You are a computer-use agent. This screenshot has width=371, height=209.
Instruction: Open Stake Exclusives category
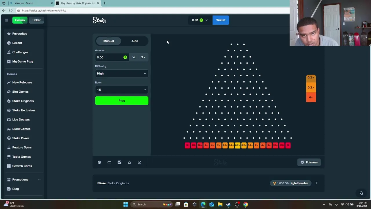tap(24, 110)
